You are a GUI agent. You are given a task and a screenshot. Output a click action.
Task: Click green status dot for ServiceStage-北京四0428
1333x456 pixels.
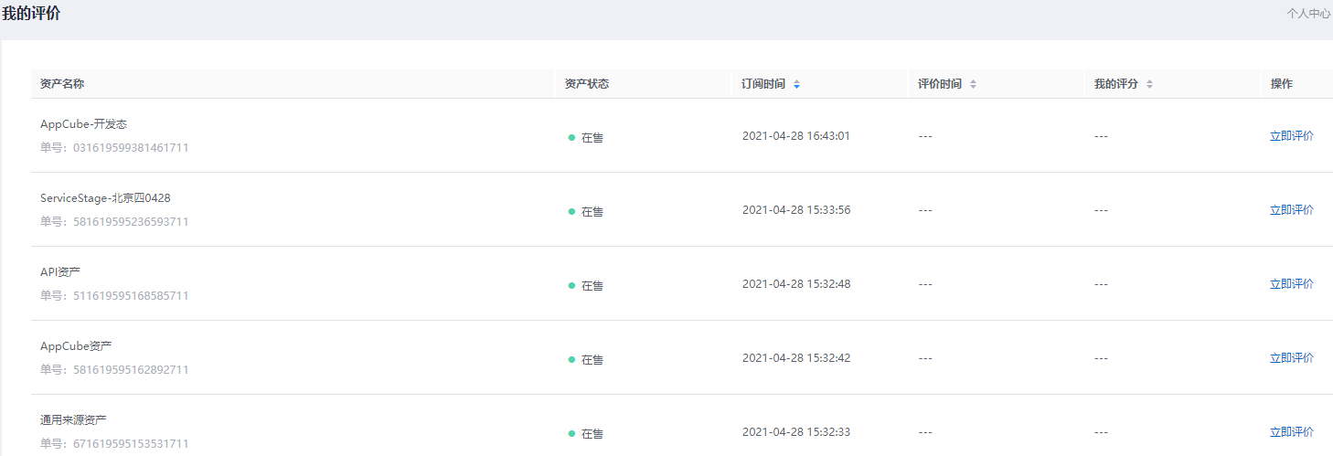(x=571, y=212)
